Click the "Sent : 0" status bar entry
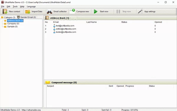Viewport: 177px width, 111px height. 85,110
